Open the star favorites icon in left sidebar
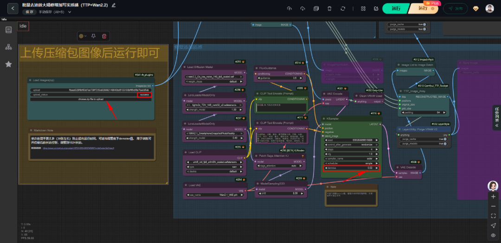 (x=9, y=64)
